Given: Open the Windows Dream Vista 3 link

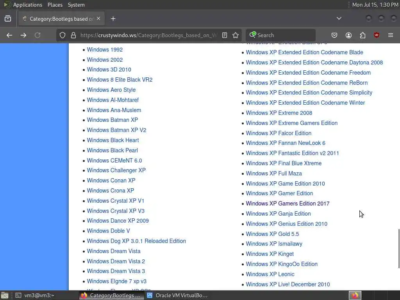Looking at the screenshot, I should tap(116, 271).
